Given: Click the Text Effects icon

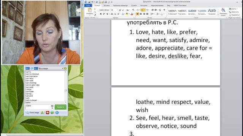Looking at the screenshot, I should coord(123,14).
